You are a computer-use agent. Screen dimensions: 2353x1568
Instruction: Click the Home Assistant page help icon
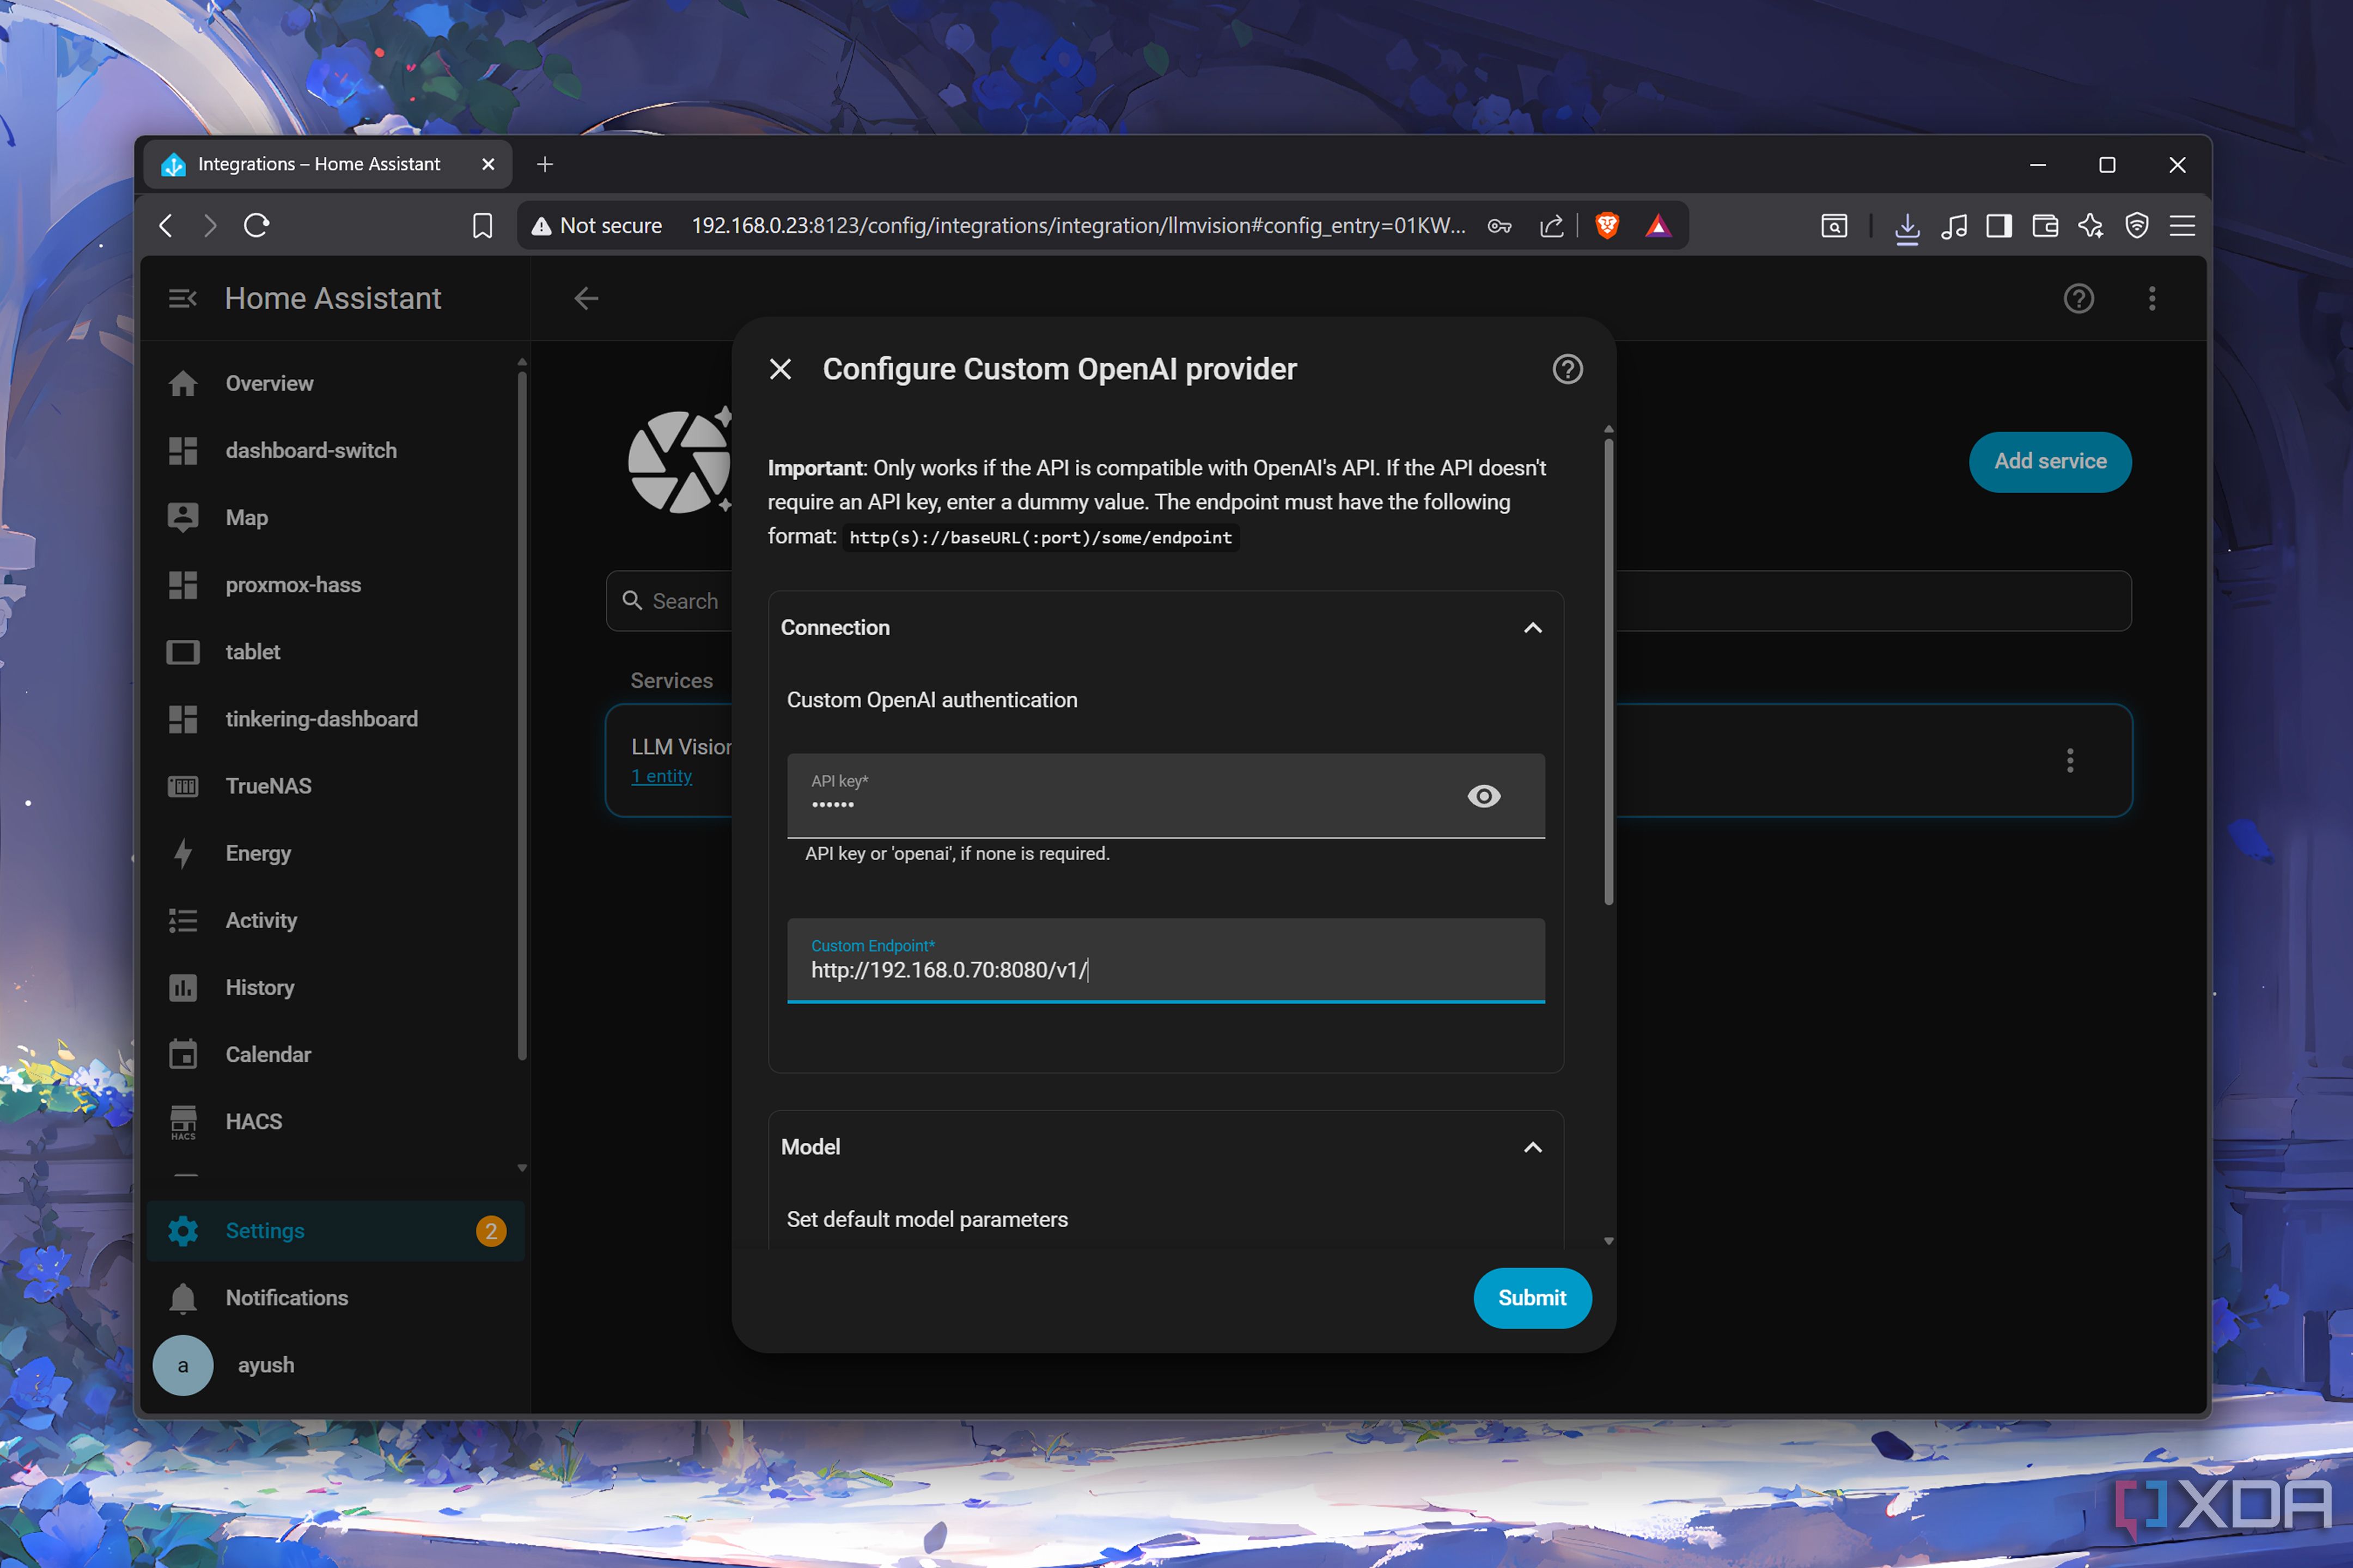click(x=2079, y=298)
